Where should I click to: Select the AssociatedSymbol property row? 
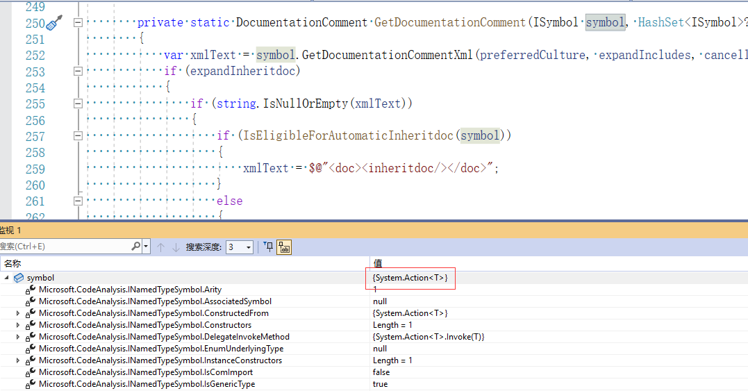pyautogui.click(x=374, y=301)
